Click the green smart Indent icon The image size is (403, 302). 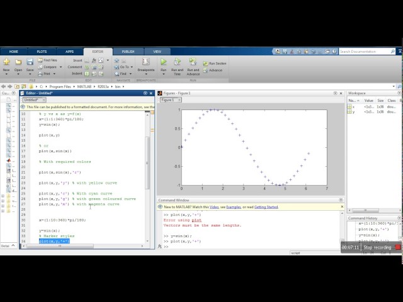(87, 74)
